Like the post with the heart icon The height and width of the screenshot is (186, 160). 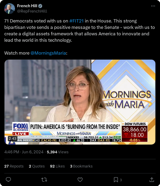click(x=80, y=180)
